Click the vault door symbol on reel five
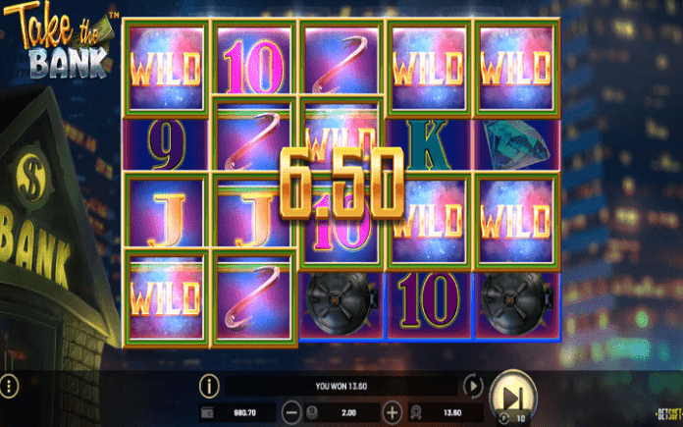The height and width of the screenshot is (427, 683). pyautogui.click(x=516, y=302)
